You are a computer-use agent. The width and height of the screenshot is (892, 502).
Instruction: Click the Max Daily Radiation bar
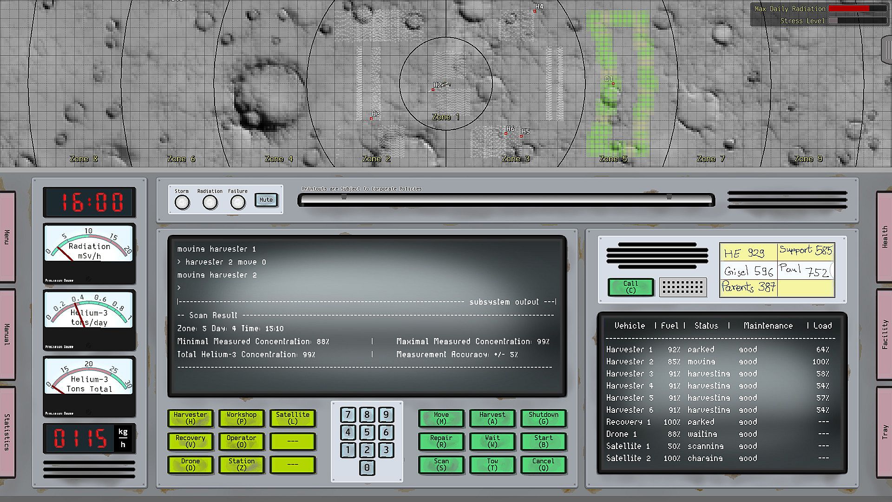[857, 8]
